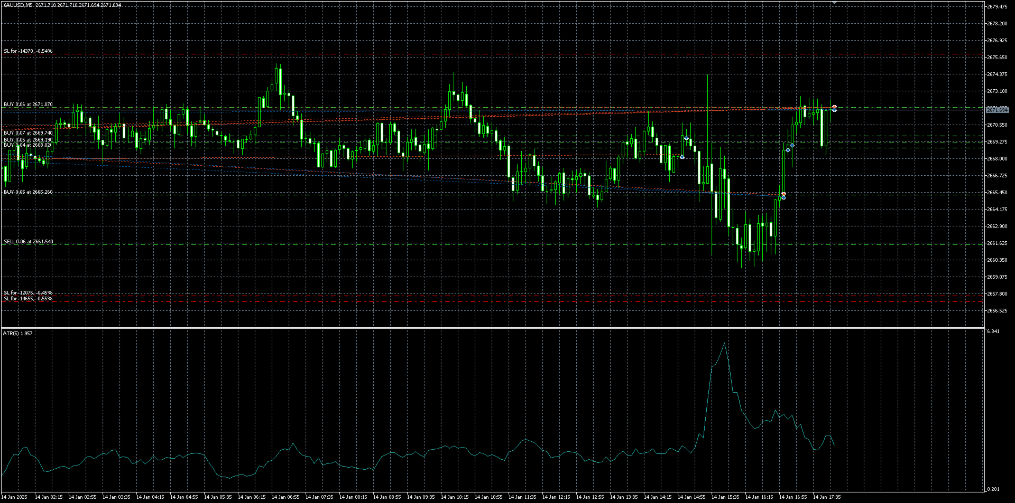
Task: Click the red arrow at the last candle's top
Action: coord(834,107)
